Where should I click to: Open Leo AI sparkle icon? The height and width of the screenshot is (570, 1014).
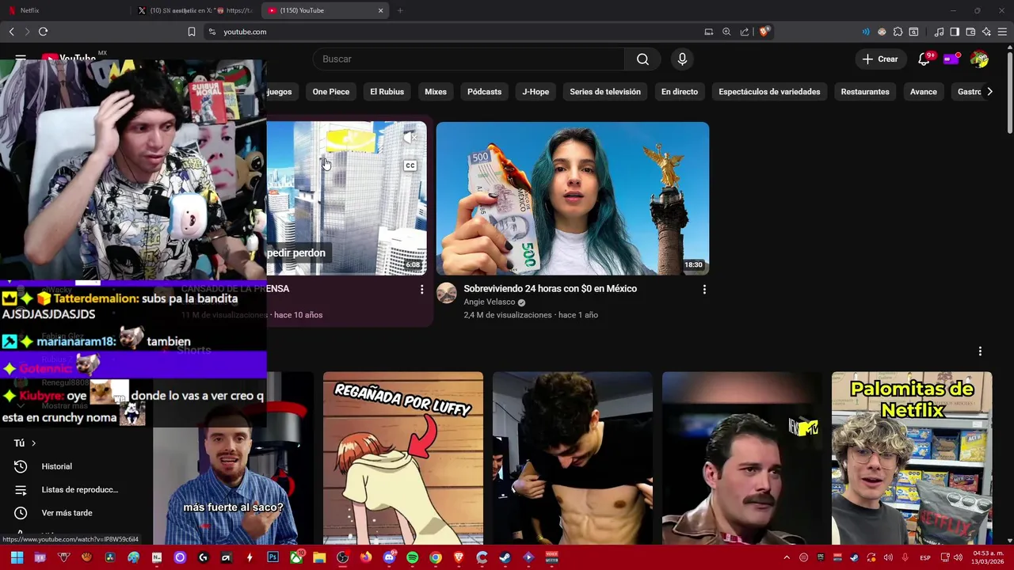pyautogui.click(x=986, y=32)
